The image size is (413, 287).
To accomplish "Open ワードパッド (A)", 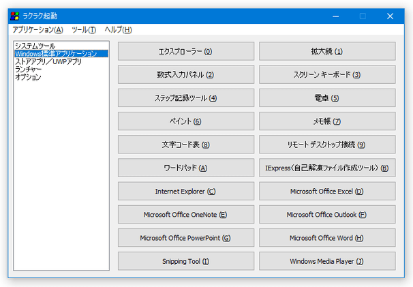I will click(186, 168).
